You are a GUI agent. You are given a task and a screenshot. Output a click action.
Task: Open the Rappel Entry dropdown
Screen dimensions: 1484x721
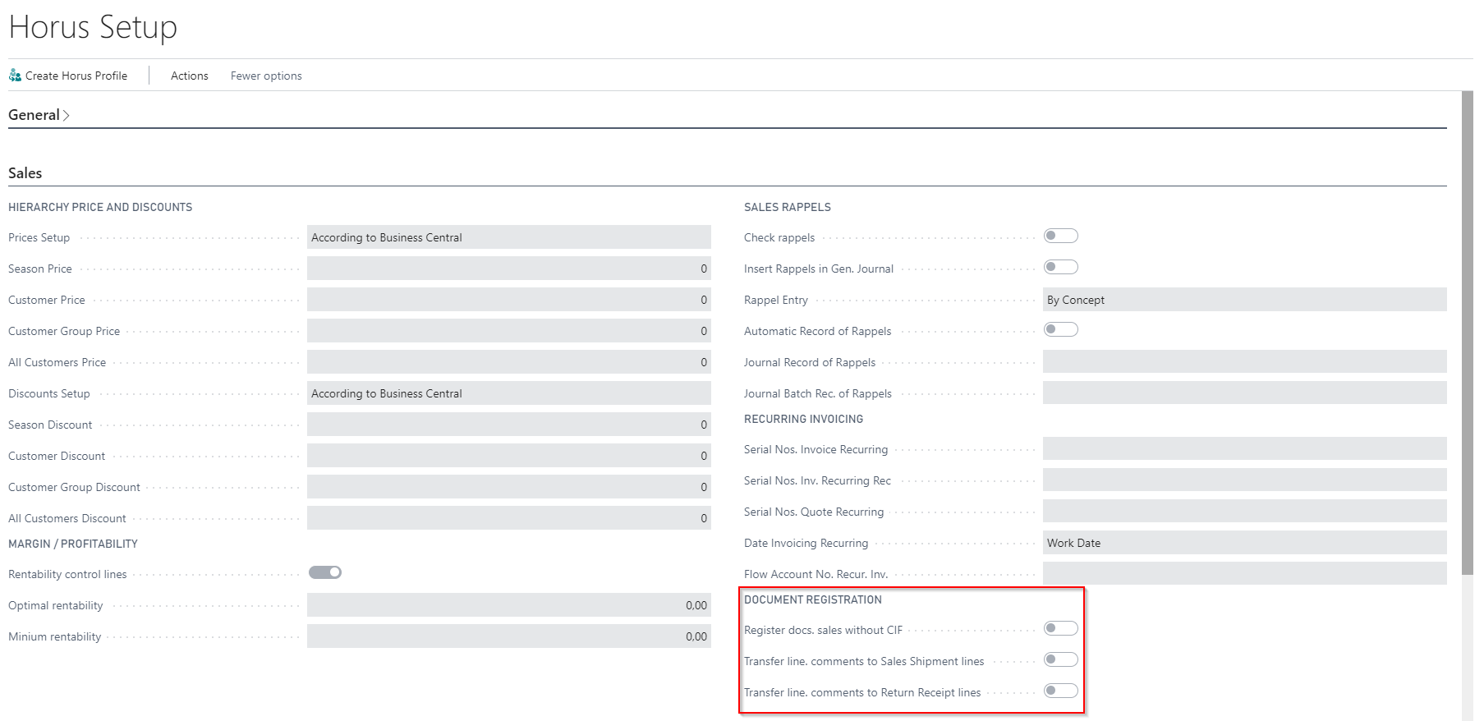[1245, 300]
